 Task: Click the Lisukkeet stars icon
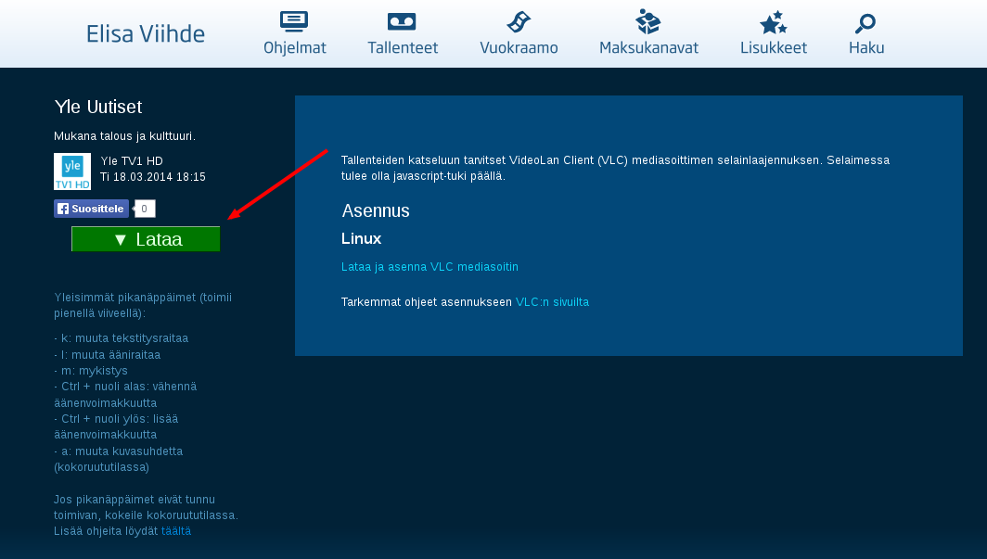[x=773, y=22]
